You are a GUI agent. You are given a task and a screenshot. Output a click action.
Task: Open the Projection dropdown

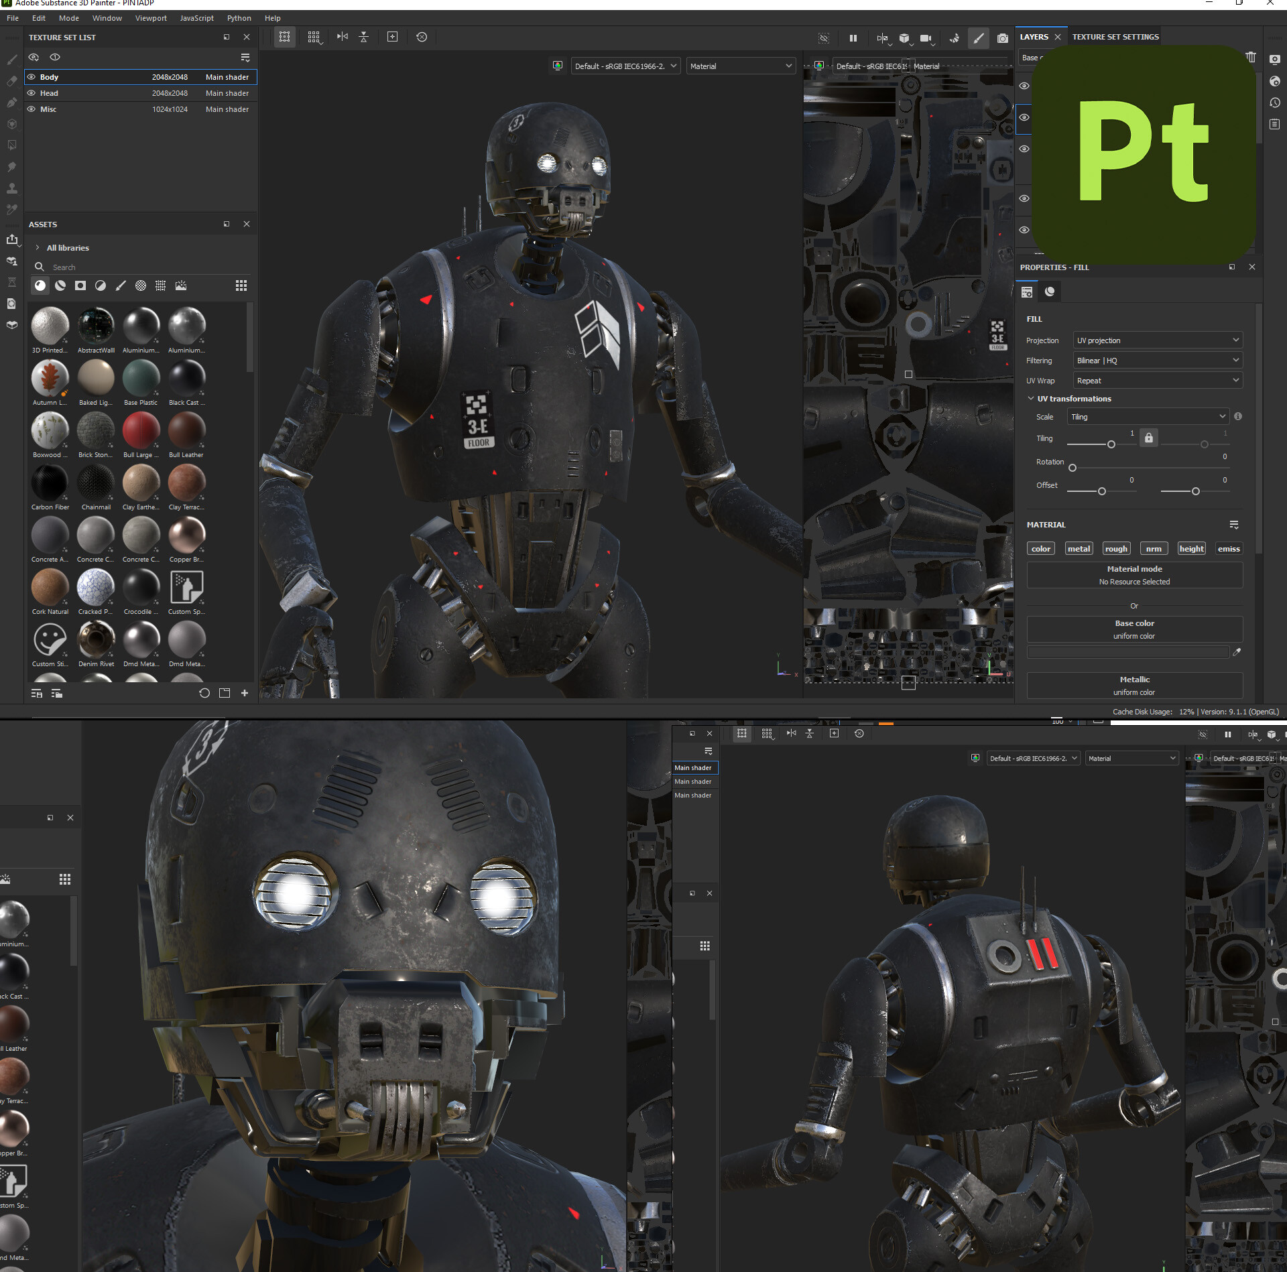1157,340
